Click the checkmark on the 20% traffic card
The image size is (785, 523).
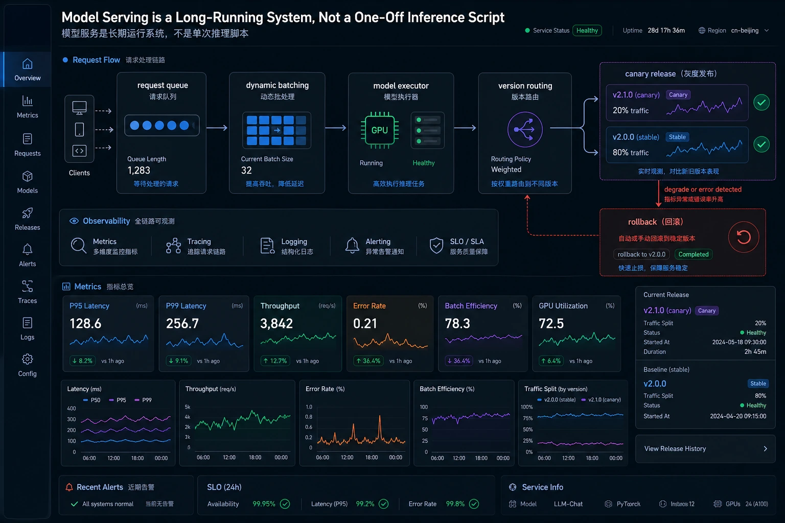point(761,103)
